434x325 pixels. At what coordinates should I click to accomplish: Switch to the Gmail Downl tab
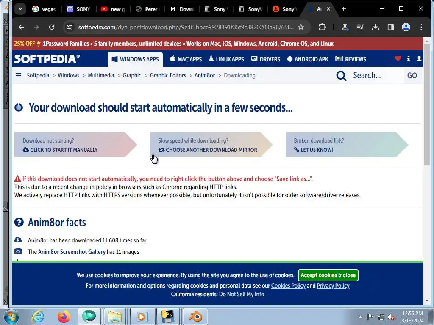point(181,9)
